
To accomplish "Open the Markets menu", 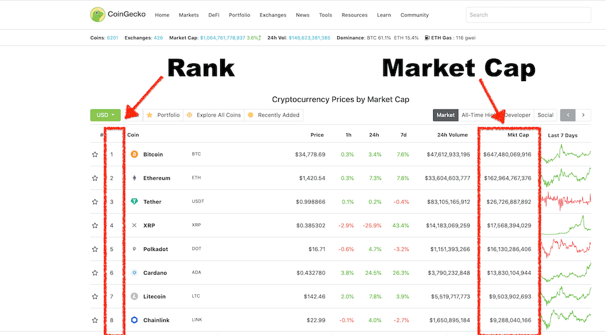I will [189, 15].
